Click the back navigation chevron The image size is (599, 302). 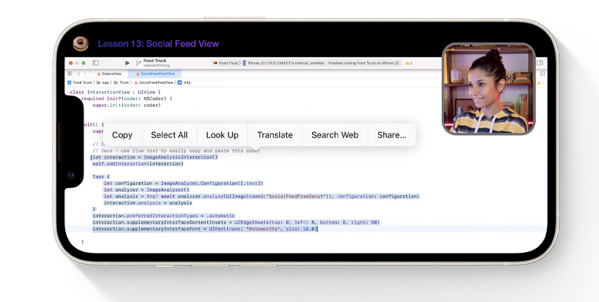tap(79, 74)
